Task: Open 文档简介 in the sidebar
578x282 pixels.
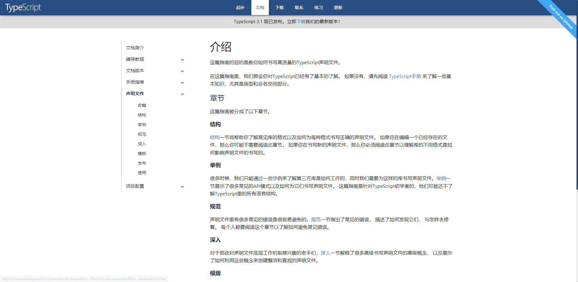Action: point(135,48)
